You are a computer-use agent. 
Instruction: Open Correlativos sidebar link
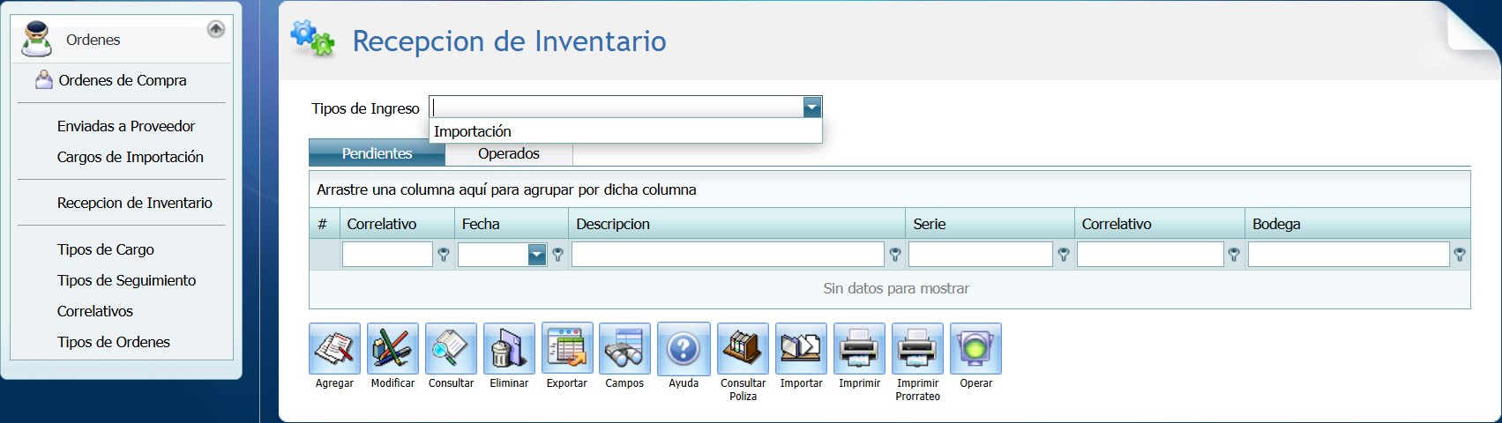tap(95, 311)
